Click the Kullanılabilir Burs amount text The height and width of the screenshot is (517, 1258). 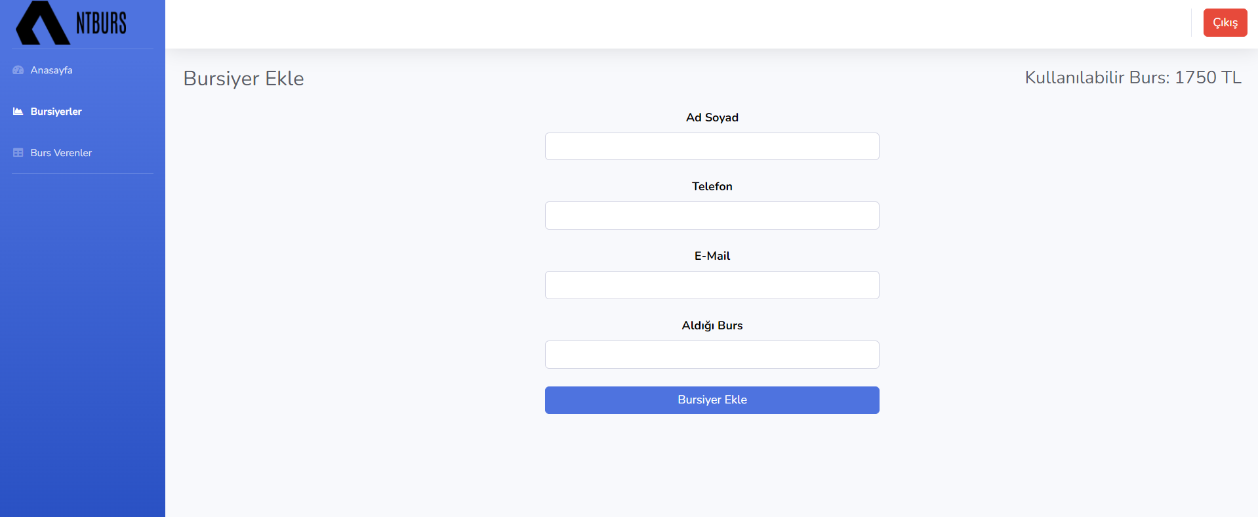point(1133,77)
